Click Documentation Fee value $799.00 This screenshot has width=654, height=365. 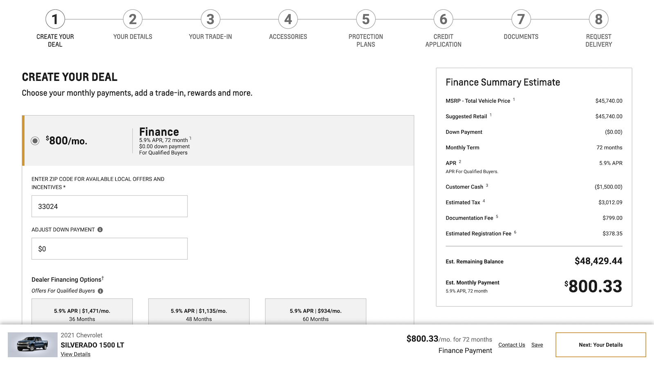[612, 218]
